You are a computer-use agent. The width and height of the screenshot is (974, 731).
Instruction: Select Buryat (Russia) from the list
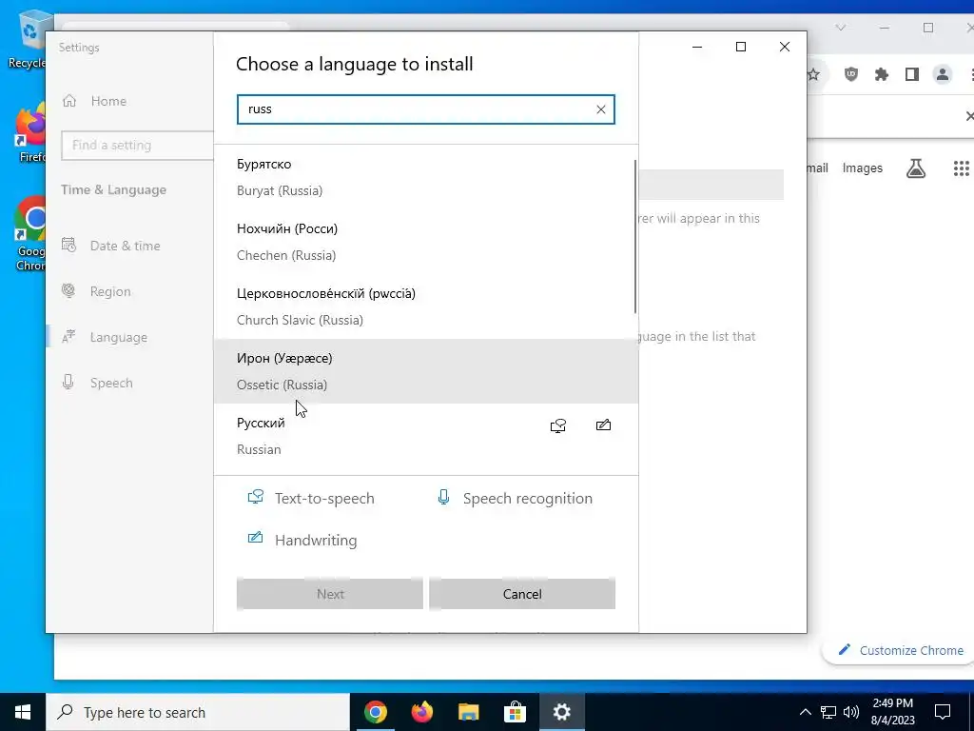425,177
